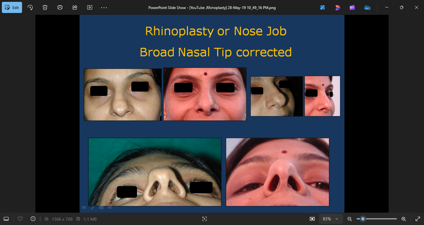Start the slideshow with the play icon

[90, 7]
